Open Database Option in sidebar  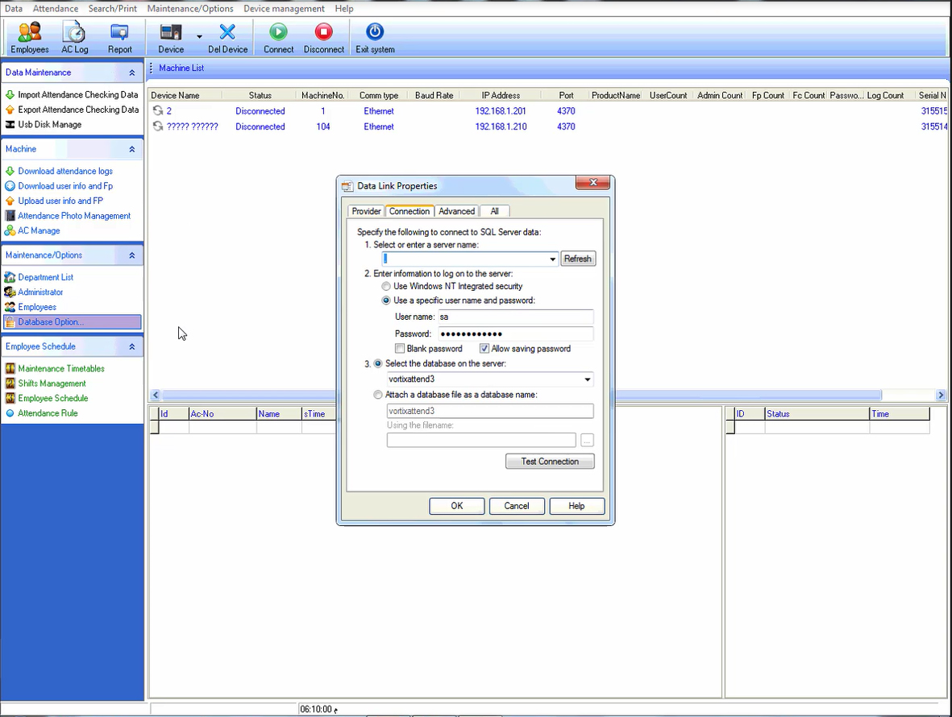(x=73, y=322)
